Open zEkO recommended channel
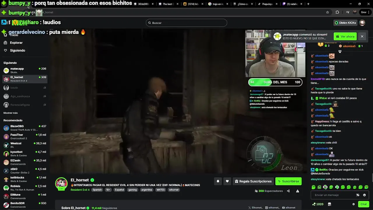The image size is (373, 210). point(25,171)
